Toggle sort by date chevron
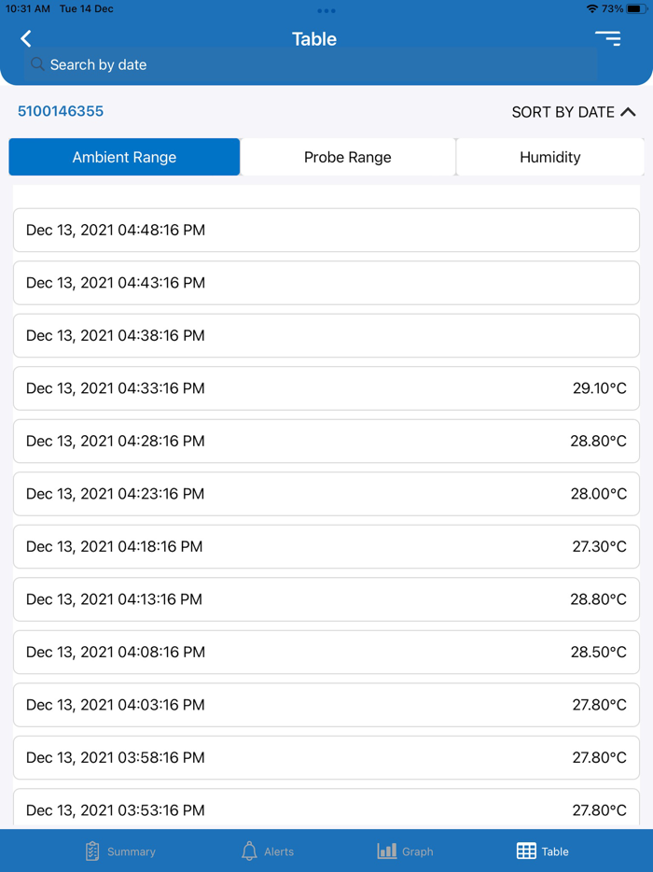This screenshot has width=653, height=872. (628, 112)
